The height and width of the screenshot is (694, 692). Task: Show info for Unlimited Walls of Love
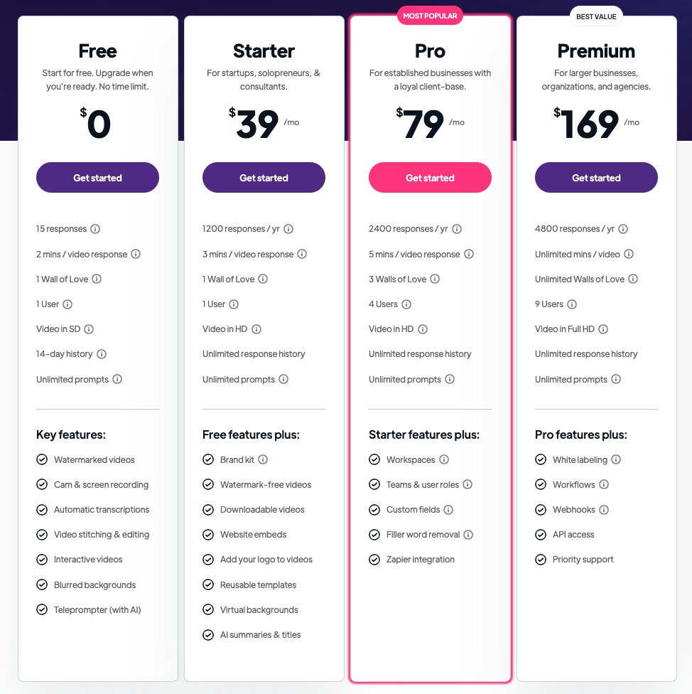click(x=633, y=279)
